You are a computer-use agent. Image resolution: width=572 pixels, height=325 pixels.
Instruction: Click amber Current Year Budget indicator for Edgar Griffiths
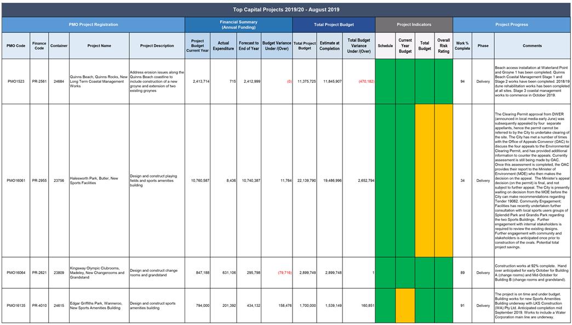click(405, 306)
